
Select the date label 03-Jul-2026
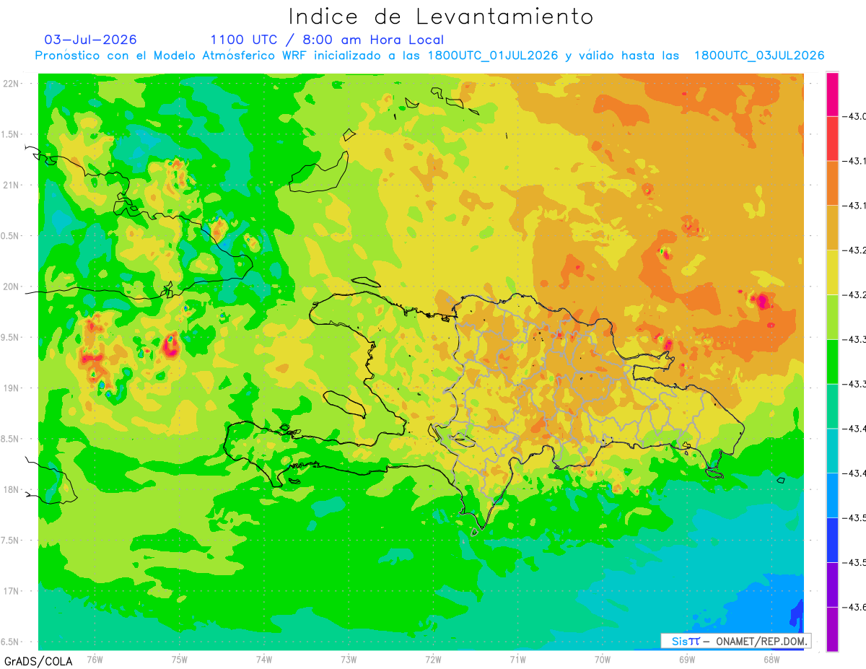coord(91,40)
